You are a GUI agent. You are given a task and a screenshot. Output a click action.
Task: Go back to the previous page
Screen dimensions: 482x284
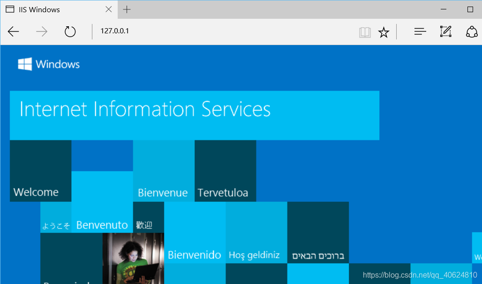click(13, 31)
